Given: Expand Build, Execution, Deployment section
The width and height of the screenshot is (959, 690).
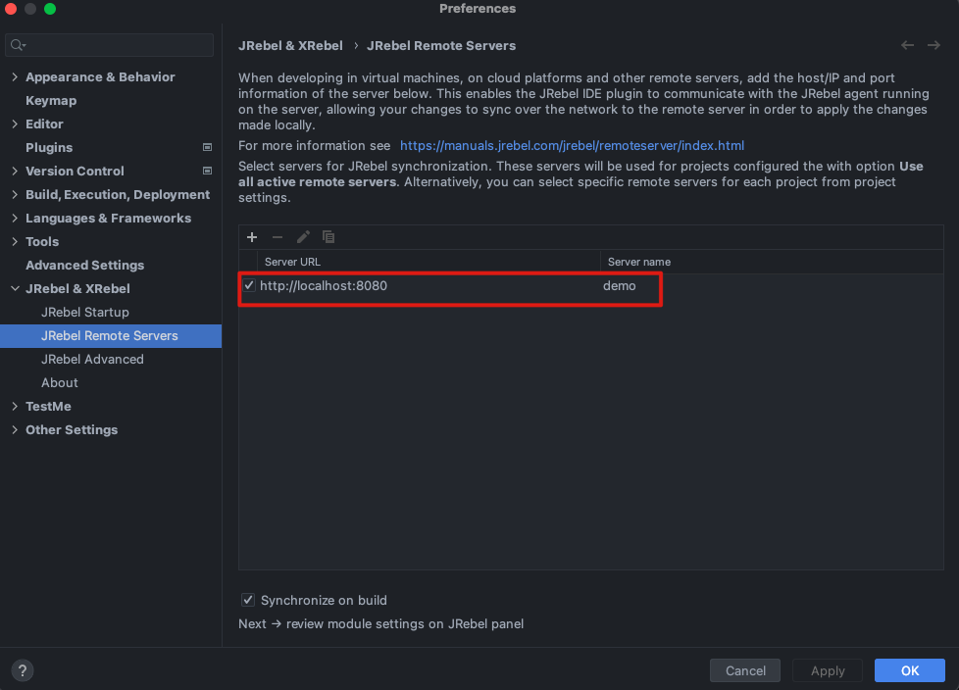Looking at the screenshot, I should (15, 194).
